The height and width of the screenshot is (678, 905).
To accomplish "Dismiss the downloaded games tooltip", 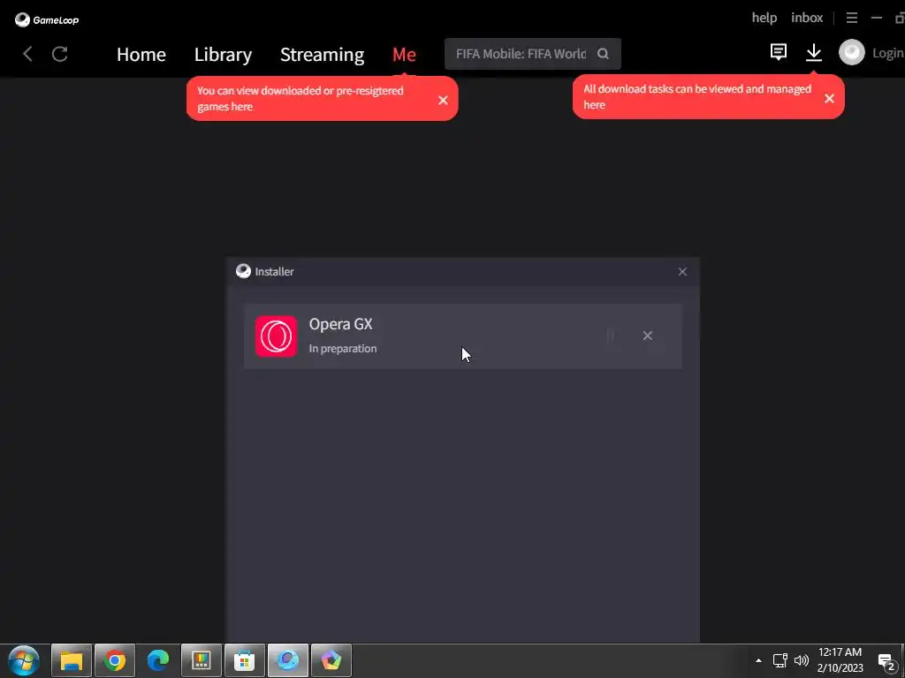I will pyautogui.click(x=443, y=101).
